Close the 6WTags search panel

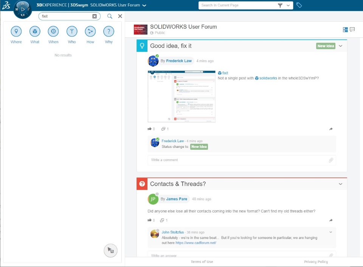click(120, 16)
